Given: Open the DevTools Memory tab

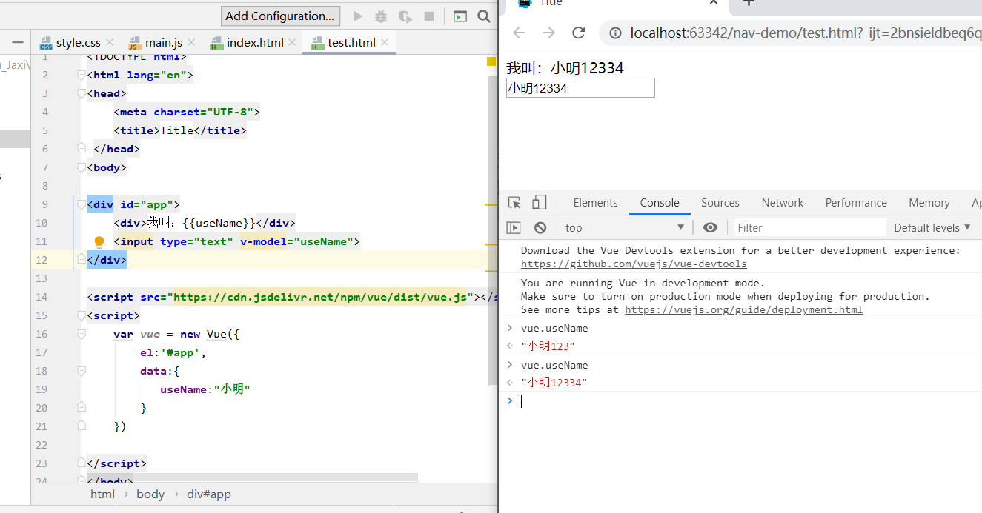Looking at the screenshot, I should click(x=929, y=203).
